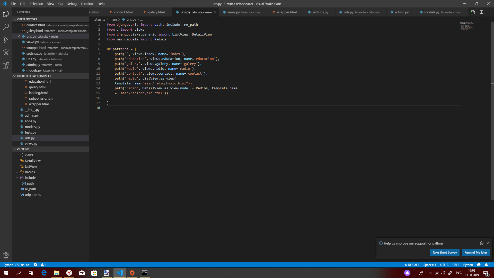
Task: Open the Extensions view
Action: 6,65
